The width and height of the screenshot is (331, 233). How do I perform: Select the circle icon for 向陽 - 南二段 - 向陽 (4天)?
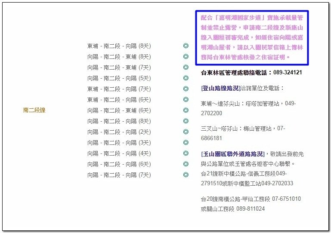186,153
